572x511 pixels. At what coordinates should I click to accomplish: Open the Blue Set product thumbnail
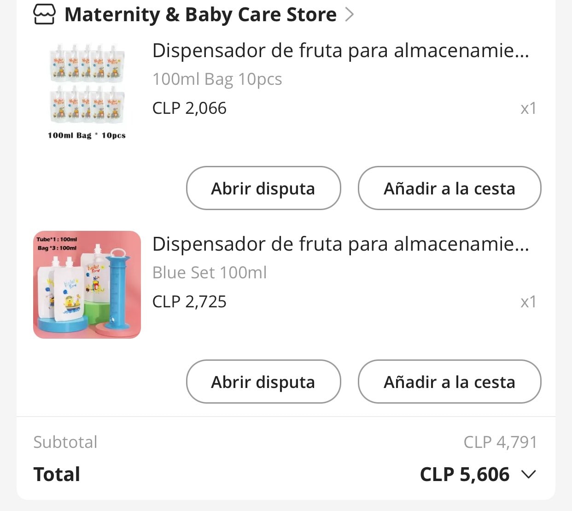tap(87, 285)
